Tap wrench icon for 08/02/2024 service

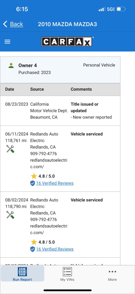(10, 215)
